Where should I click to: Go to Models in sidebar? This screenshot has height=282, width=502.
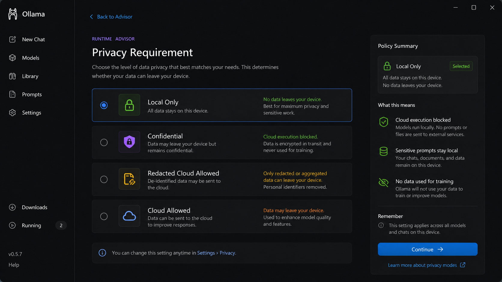(31, 58)
